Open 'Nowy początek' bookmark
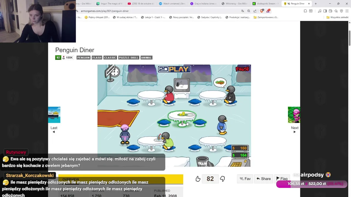Image resolution: width=351 pixels, height=197 pixels. [x=181, y=17]
